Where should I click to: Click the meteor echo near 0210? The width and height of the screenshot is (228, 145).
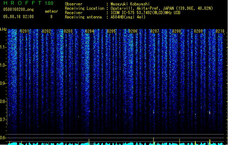coord(210,113)
